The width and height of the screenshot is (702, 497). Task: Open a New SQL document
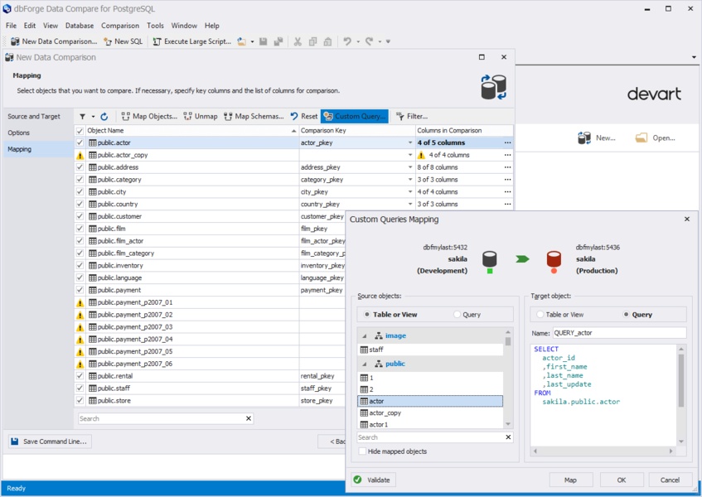[x=123, y=41]
